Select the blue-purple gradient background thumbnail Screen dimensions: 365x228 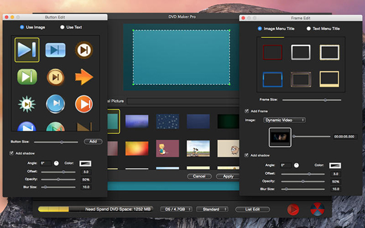tap(137, 121)
